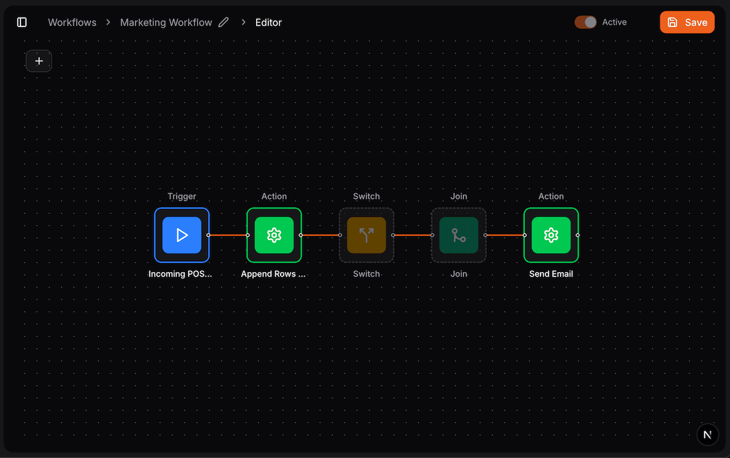This screenshot has width=730, height=458.
Task: Click the Switch node branching icon
Action: click(x=366, y=235)
